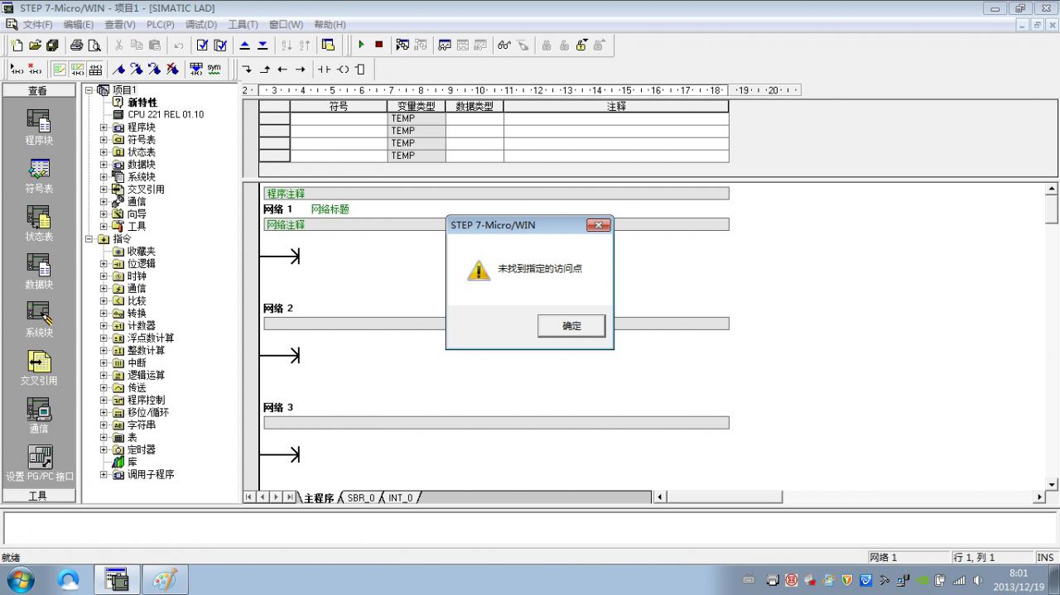Viewport: 1060px width, 595px height.
Task: Expand the 移位/循环 instruction folder
Action: tap(104, 413)
